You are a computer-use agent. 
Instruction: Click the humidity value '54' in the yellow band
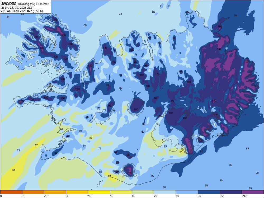[14, 170]
